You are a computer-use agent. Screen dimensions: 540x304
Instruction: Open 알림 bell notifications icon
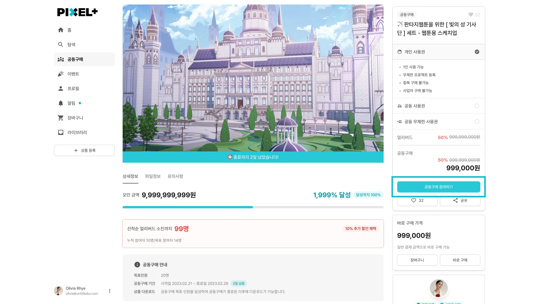click(x=61, y=103)
